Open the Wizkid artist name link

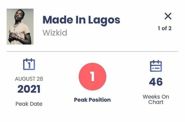coord(55,33)
